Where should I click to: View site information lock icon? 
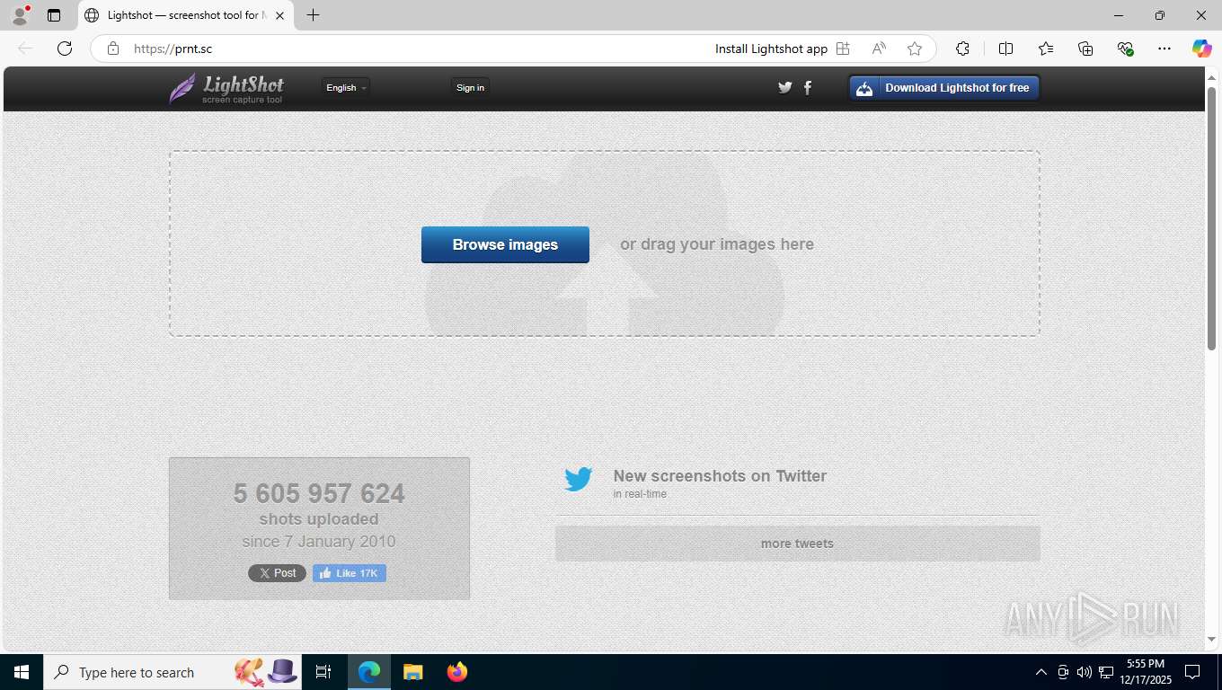click(113, 49)
